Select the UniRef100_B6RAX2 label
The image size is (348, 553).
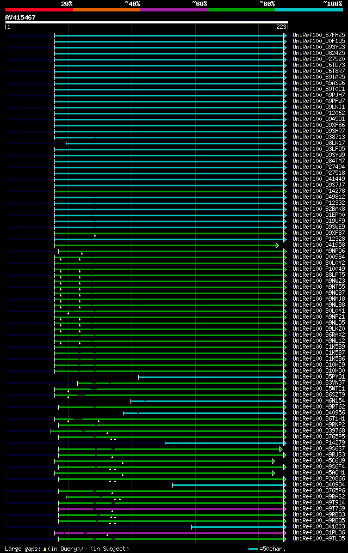(x=319, y=335)
